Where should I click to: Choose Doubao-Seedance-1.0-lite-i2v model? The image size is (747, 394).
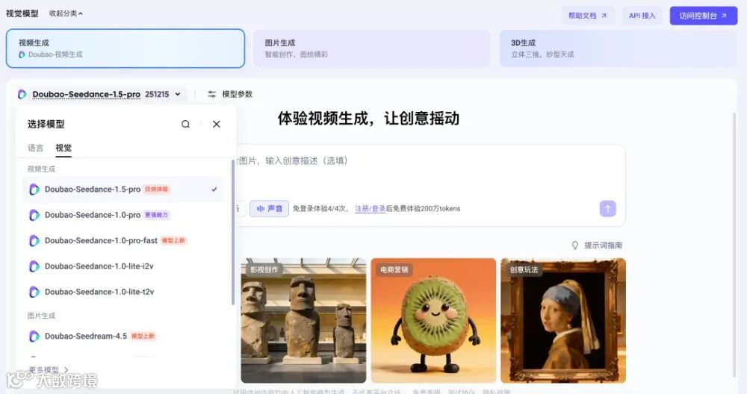[x=123, y=266]
